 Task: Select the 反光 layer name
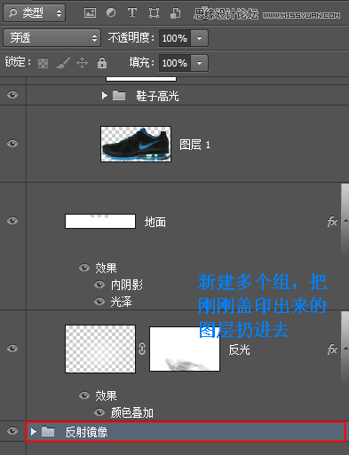239,349
